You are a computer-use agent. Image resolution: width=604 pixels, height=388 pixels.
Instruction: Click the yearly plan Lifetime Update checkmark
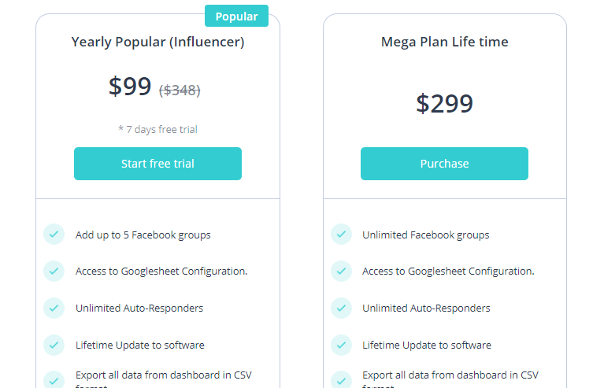[x=54, y=345]
